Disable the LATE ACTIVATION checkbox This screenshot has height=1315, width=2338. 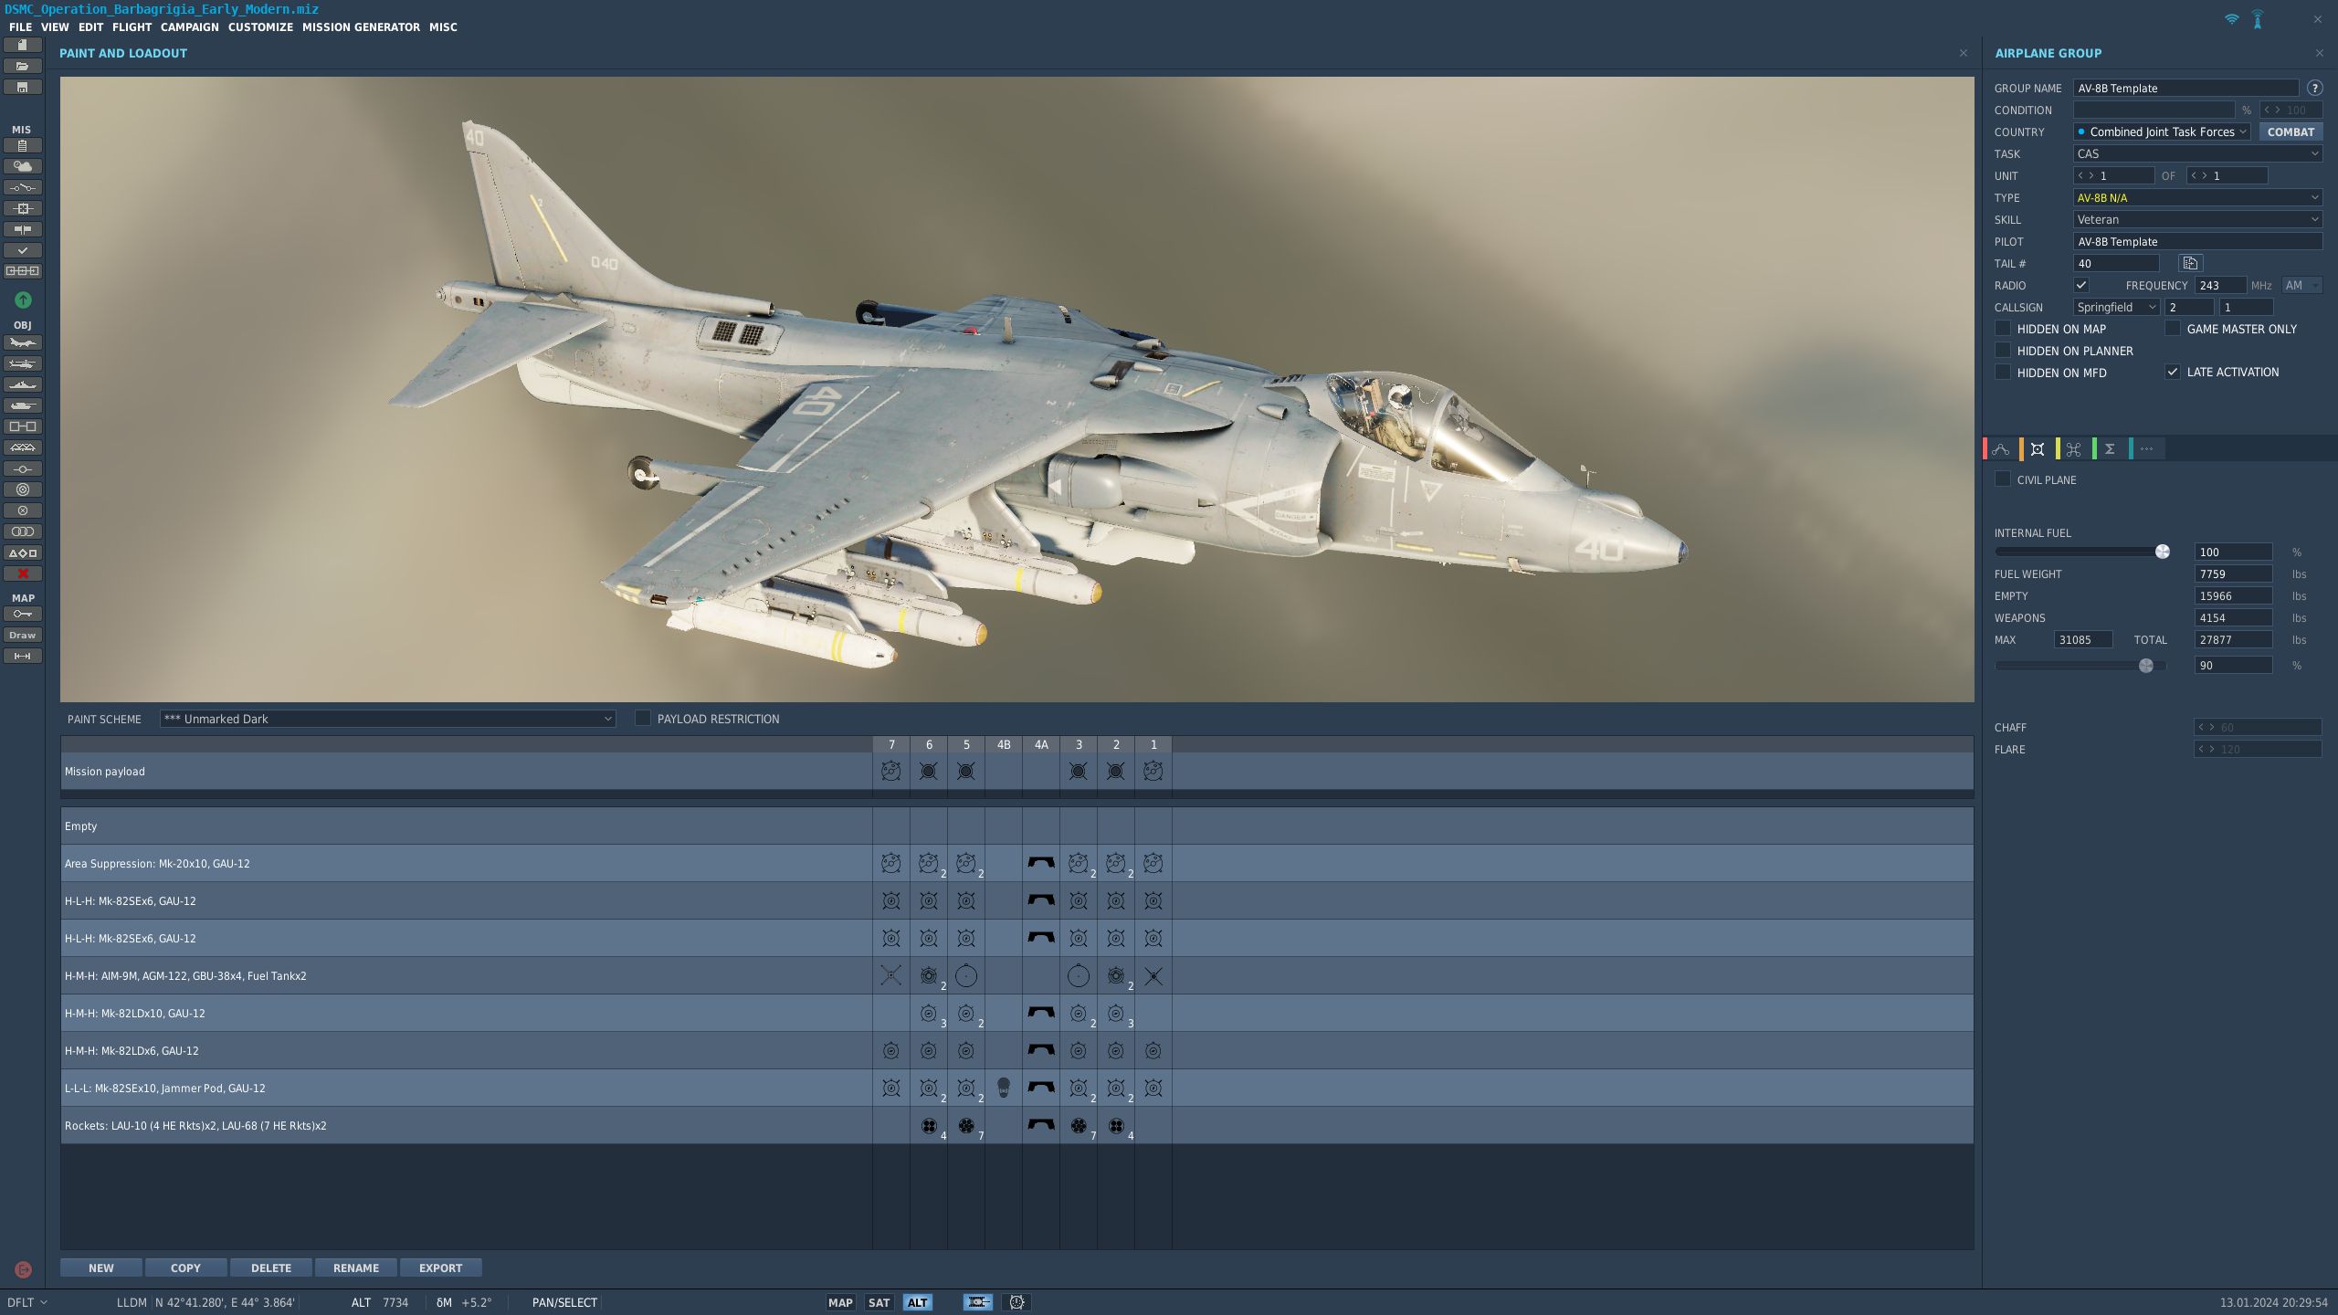pyautogui.click(x=2174, y=372)
